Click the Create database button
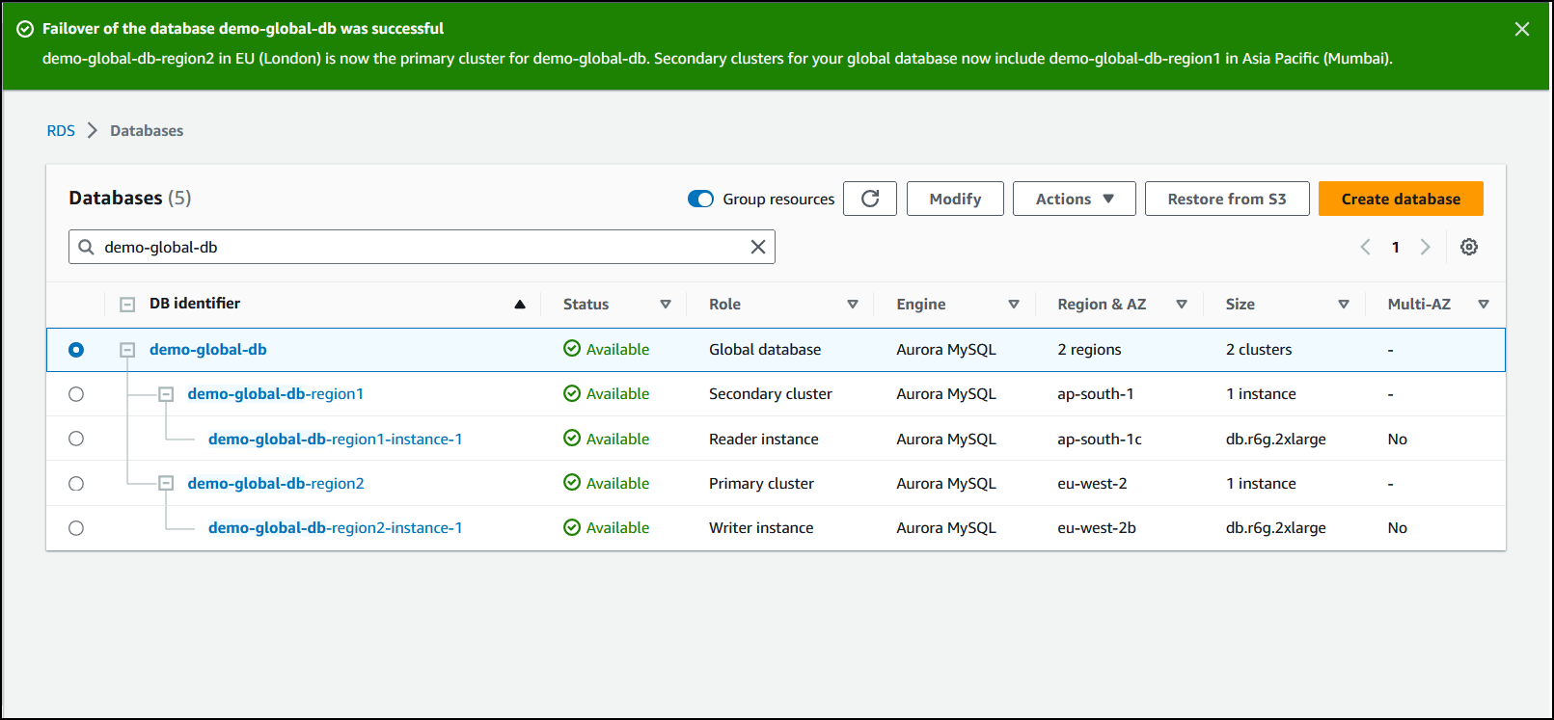Viewport: 1554px width, 720px height. point(1400,199)
